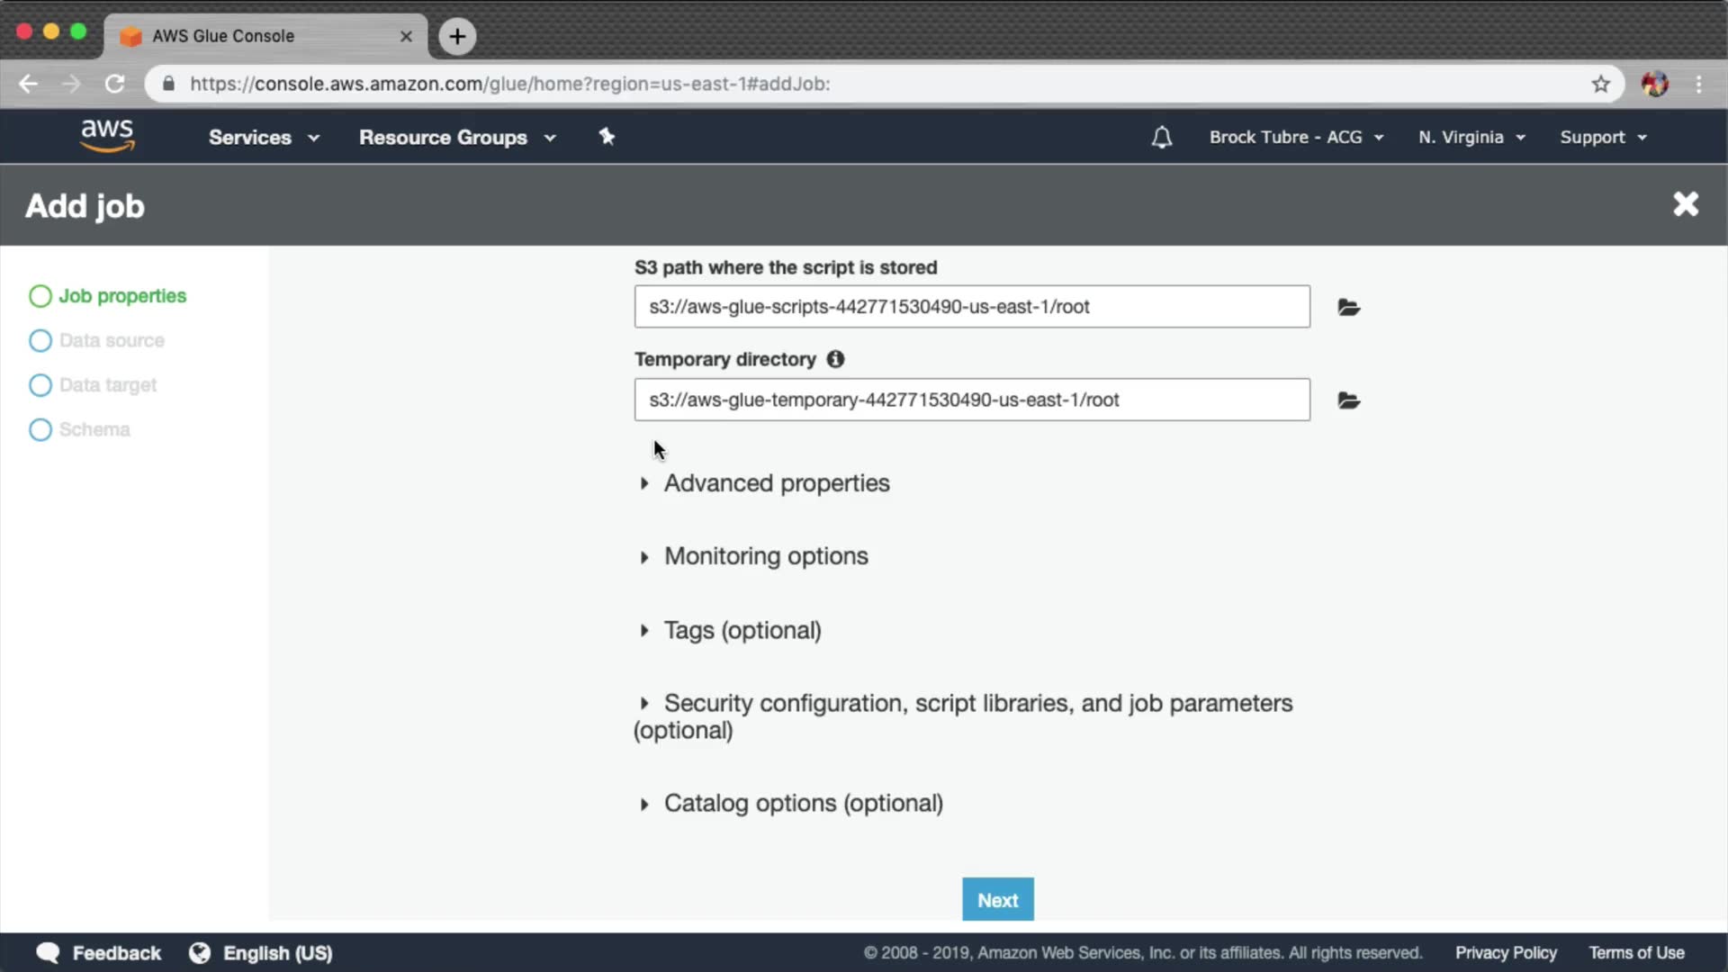Screen dimensions: 1728x972
Task: Browse folder for Temporary directory
Action: point(1348,400)
